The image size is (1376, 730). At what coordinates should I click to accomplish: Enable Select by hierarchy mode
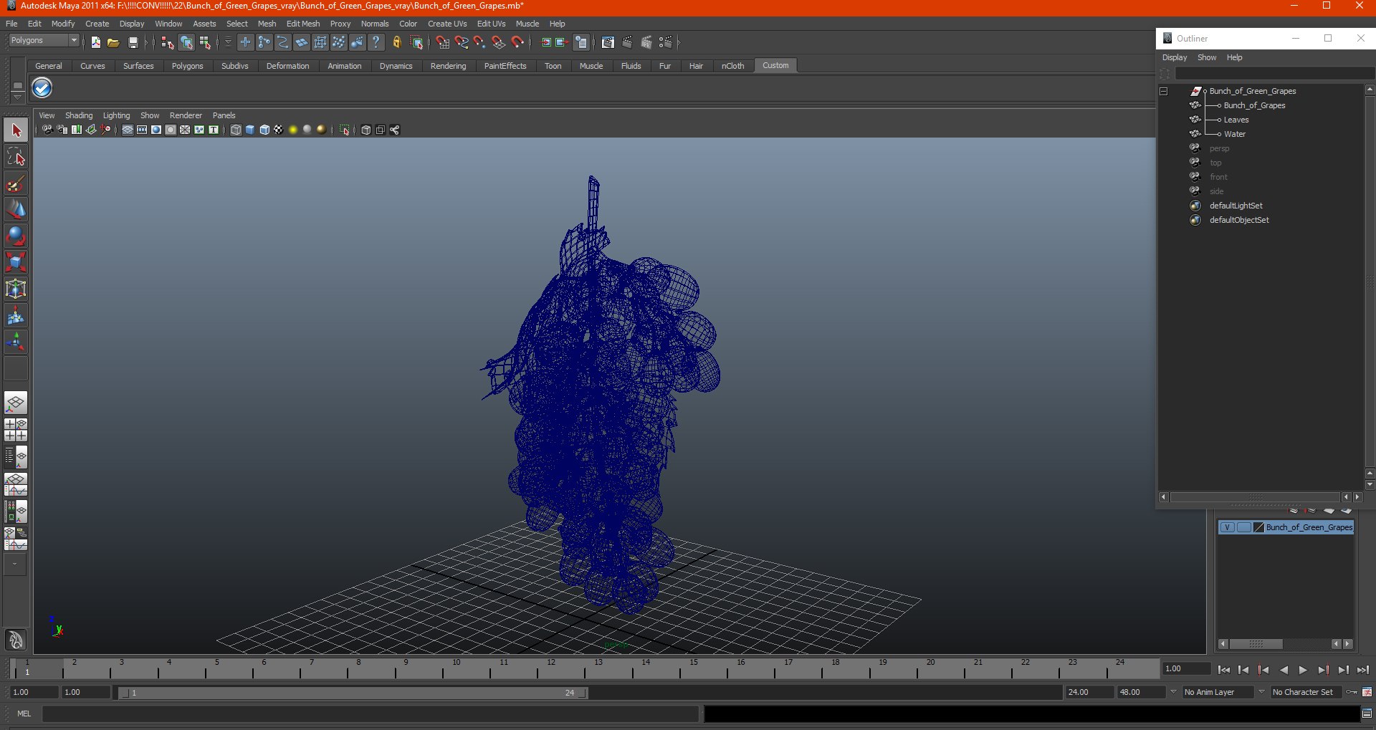167,43
